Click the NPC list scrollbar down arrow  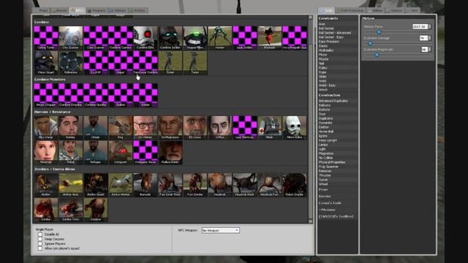310,221
